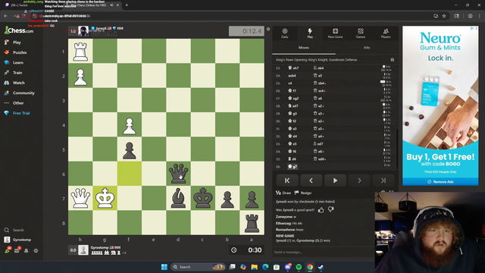Click the white queen on h7
The width and height of the screenshot is (485, 273).
tap(80, 198)
